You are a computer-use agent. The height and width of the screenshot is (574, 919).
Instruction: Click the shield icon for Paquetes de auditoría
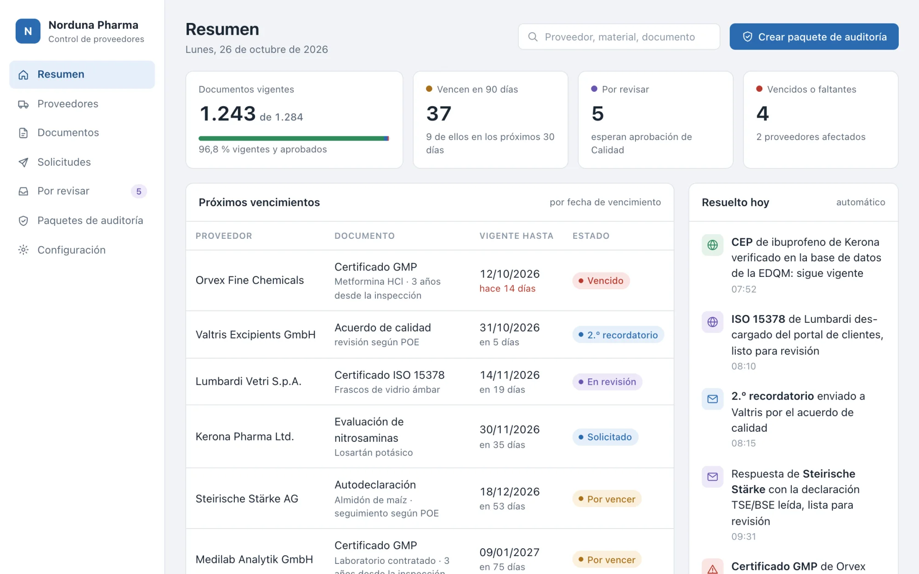tap(23, 221)
